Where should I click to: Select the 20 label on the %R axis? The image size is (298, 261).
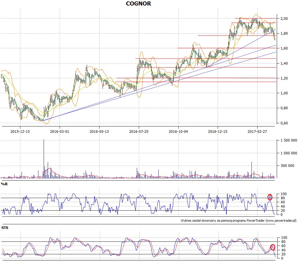283,210
